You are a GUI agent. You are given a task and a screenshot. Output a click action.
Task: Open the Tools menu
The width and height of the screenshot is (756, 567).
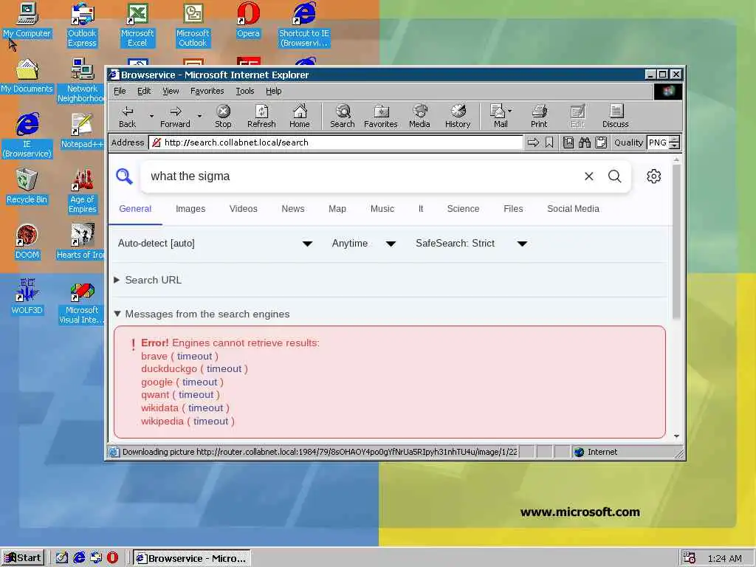[245, 91]
